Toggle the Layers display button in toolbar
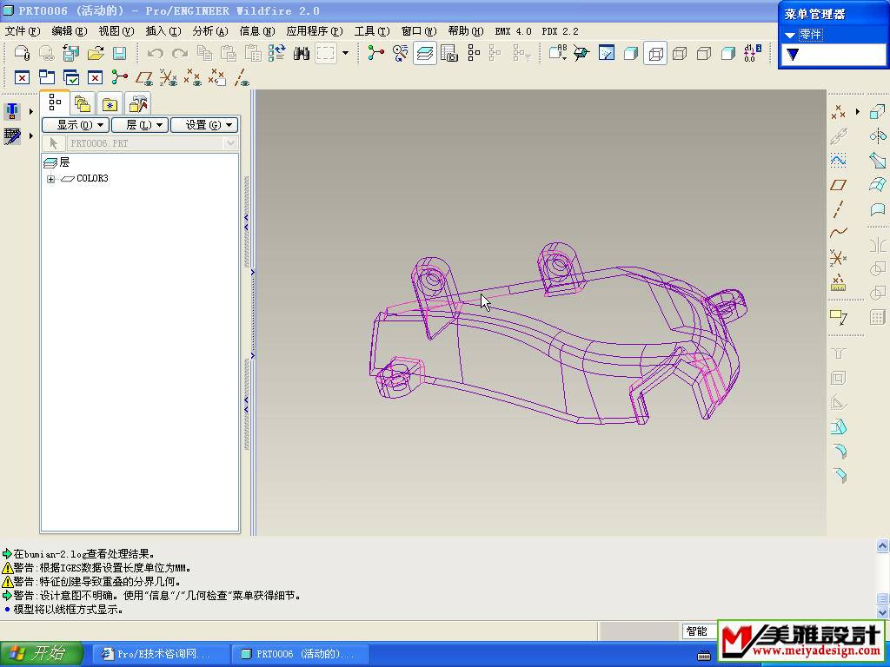 tap(425, 54)
